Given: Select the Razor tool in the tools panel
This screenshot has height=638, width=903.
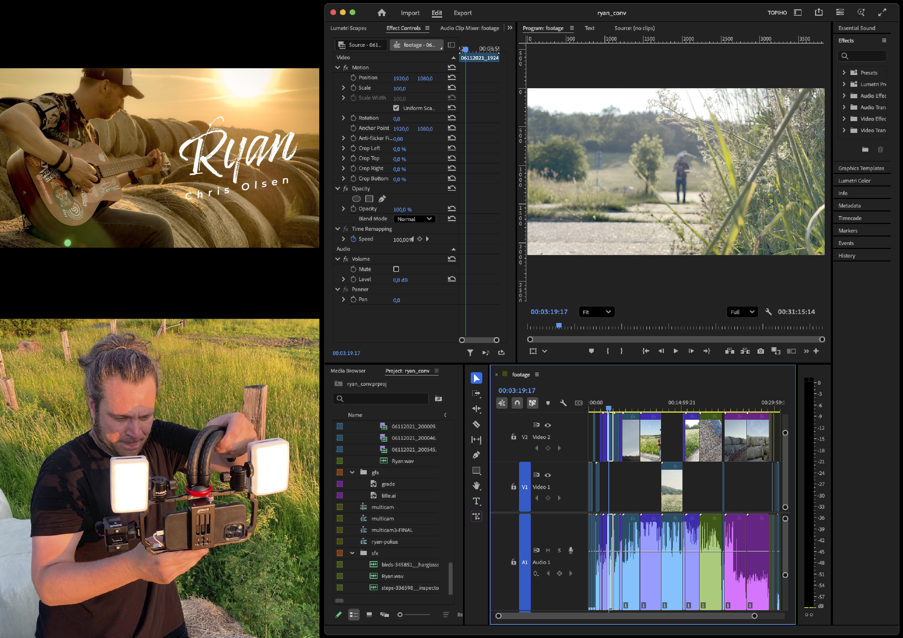Looking at the screenshot, I should (476, 424).
